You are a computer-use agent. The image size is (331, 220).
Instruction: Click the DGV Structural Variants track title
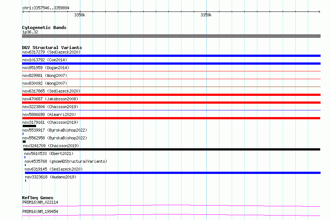pyautogui.click(x=52, y=48)
